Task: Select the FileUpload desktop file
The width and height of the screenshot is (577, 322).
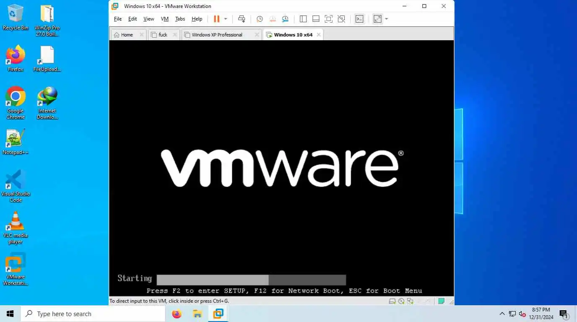Action: [47, 59]
